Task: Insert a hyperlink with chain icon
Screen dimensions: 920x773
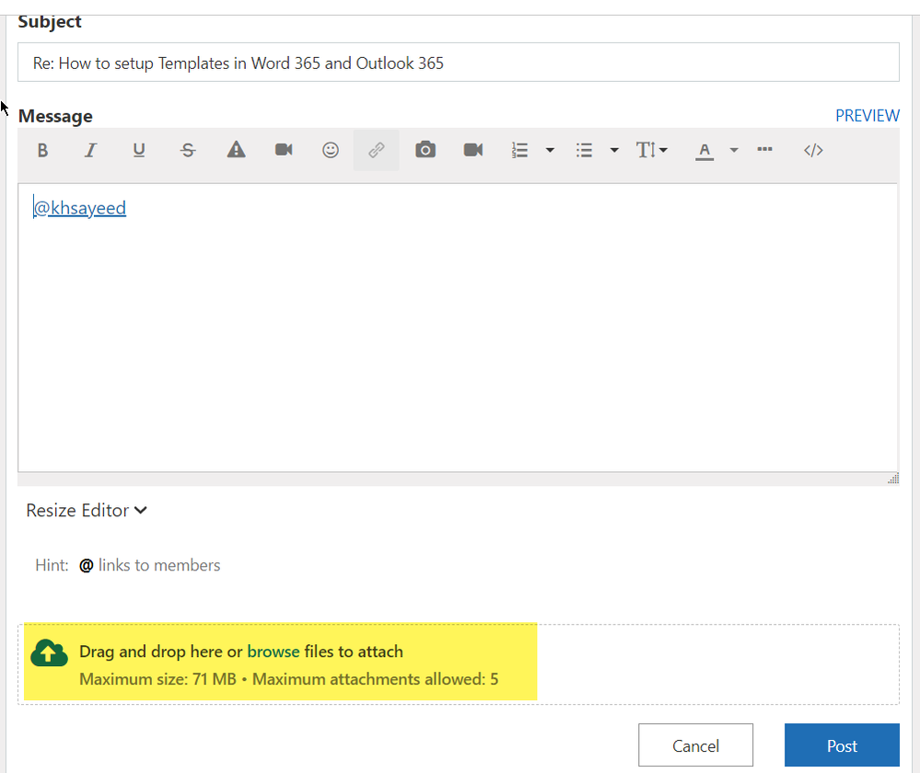Action: coord(376,150)
